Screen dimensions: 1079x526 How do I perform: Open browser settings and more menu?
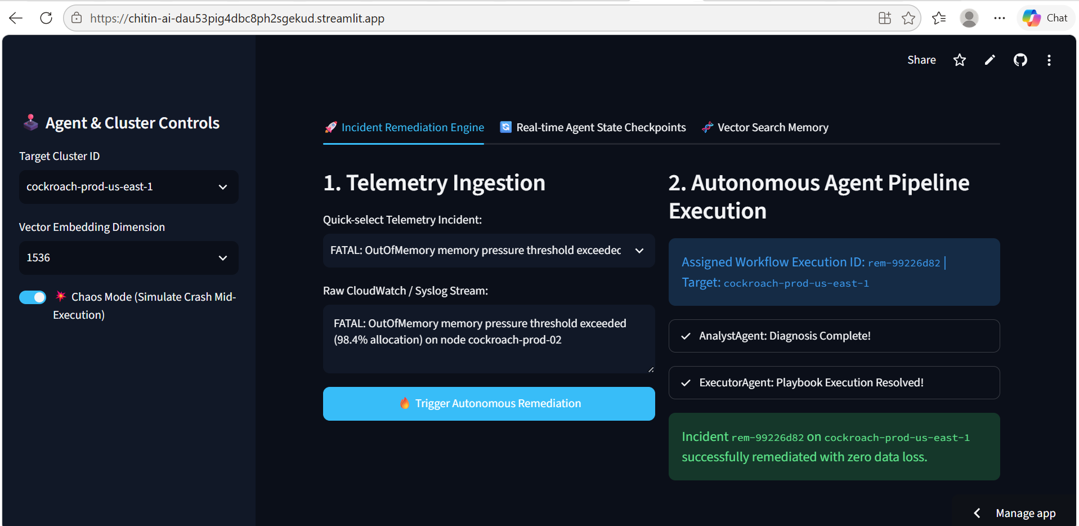[x=1000, y=18]
